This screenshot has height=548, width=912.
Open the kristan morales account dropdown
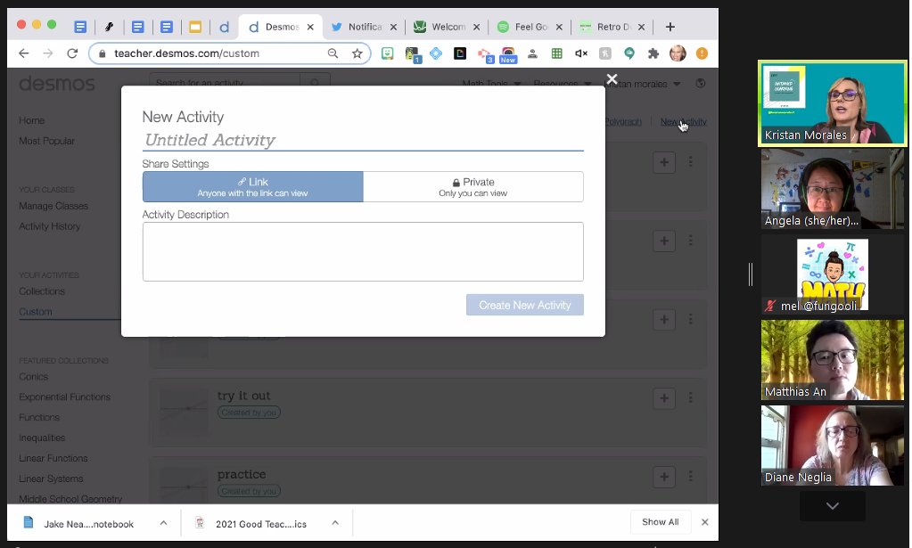(x=643, y=84)
